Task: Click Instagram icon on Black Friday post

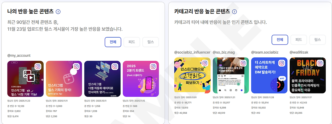Action: (320, 63)
